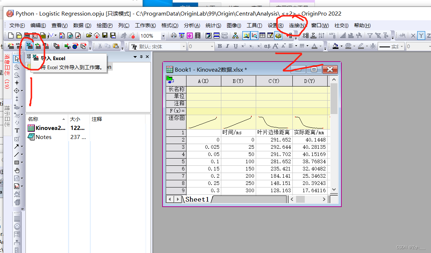Open the 分析(A) menu
Screen dimensions: 431x253
pyautogui.click(x=192, y=25)
